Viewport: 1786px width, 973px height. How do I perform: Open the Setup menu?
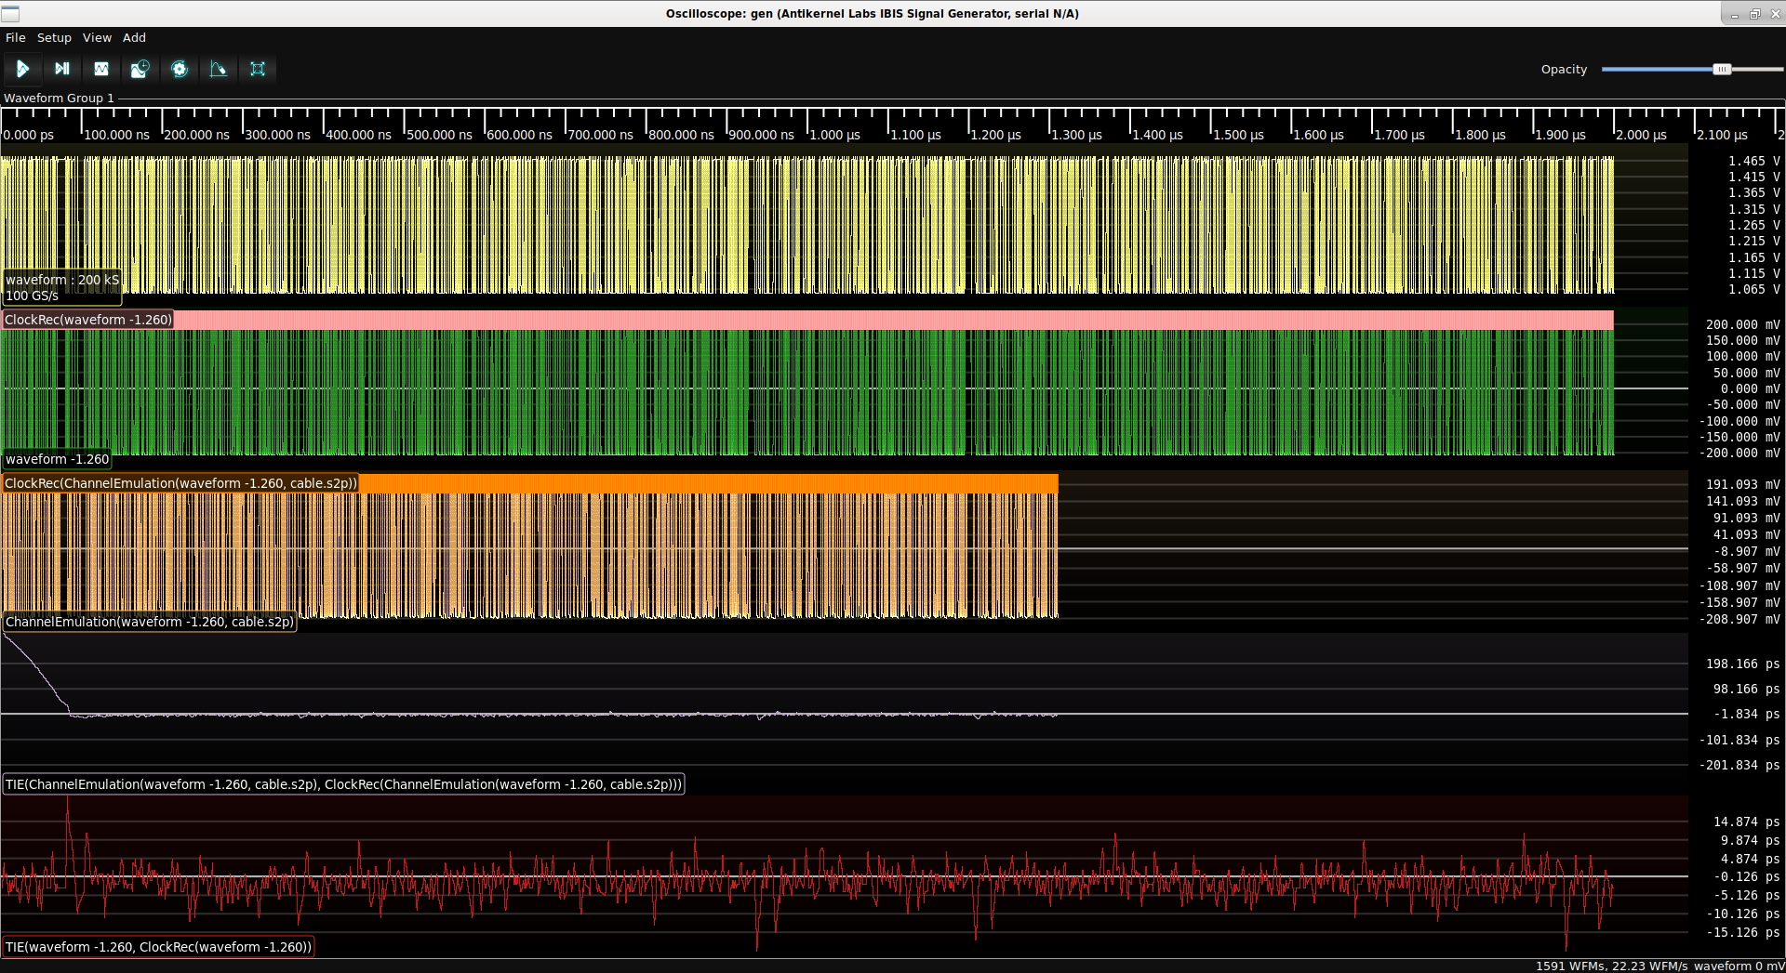point(54,38)
